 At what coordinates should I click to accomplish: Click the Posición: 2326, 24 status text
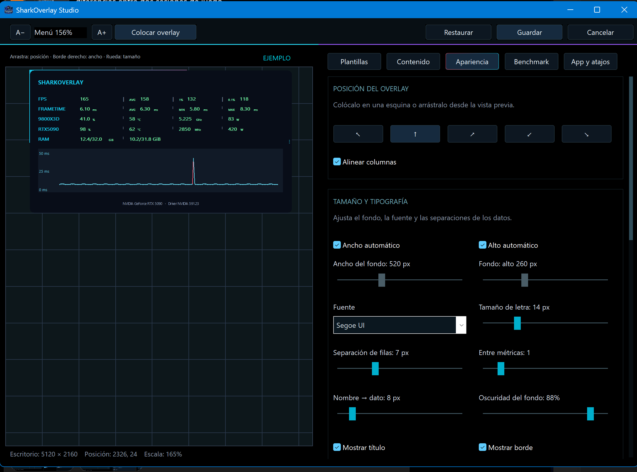(111, 454)
